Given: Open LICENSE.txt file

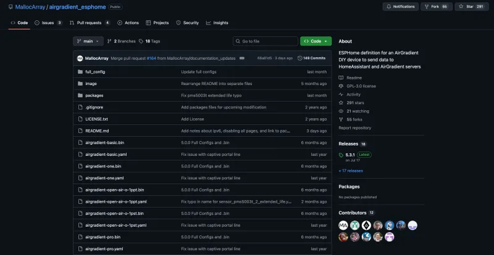Looking at the screenshot, I should [x=97, y=119].
